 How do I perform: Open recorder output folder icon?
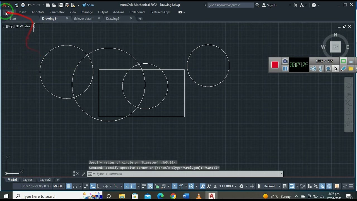pos(351,69)
